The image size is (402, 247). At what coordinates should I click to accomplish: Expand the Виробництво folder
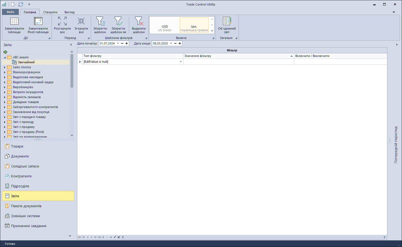pyautogui.click(x=5, y=87)
